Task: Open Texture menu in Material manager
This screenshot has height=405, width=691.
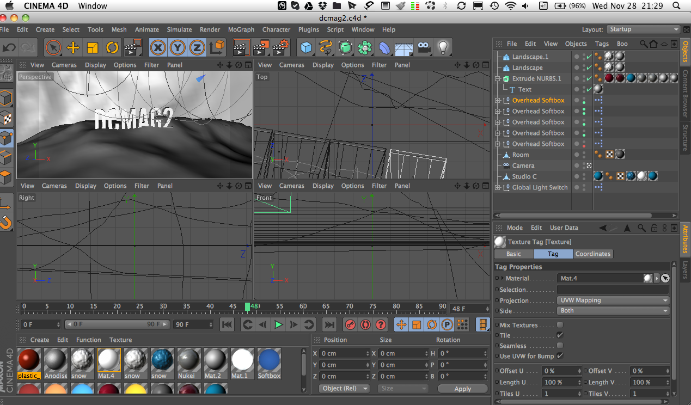Action: [x=120, y=340]
